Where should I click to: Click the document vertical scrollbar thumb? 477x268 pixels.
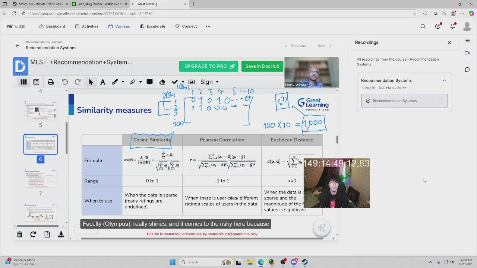(x=337, y=140)
